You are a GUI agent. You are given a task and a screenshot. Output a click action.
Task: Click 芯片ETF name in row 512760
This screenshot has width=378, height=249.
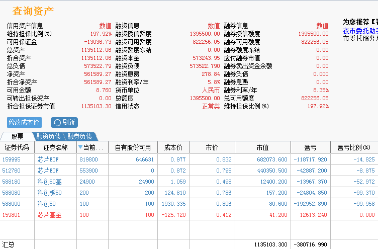coord(48,171)
